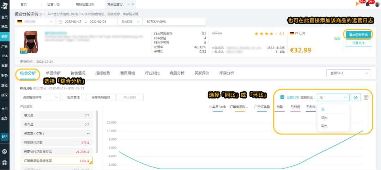Click the end date 2022-02-23 field
The image size is (381, 170).
point(98,21)
